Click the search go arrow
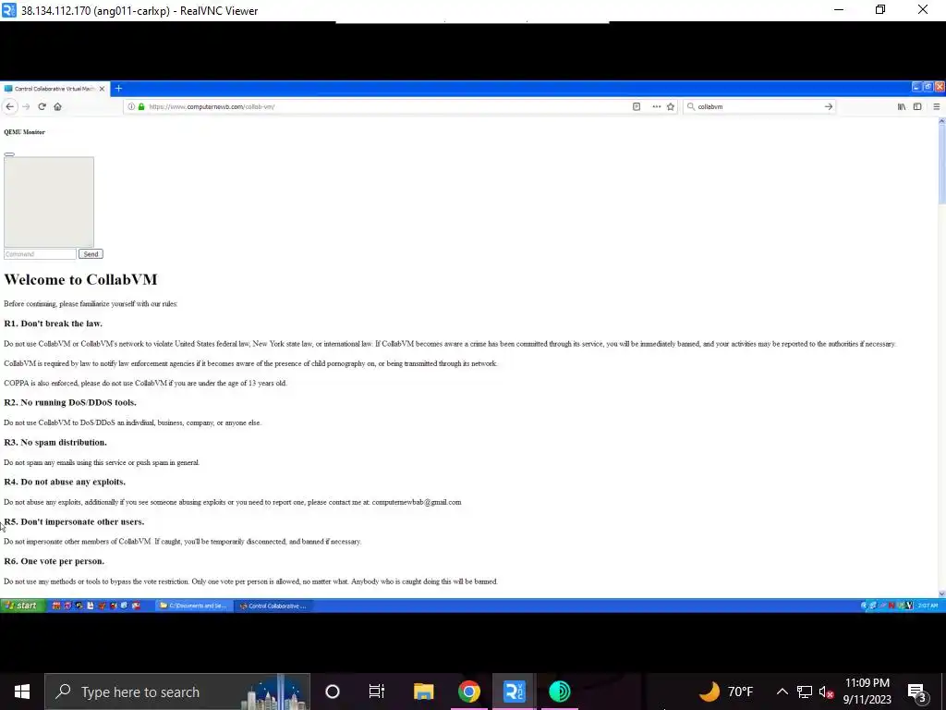The width and height of the screenshot is (946, 710). [829, 107]
